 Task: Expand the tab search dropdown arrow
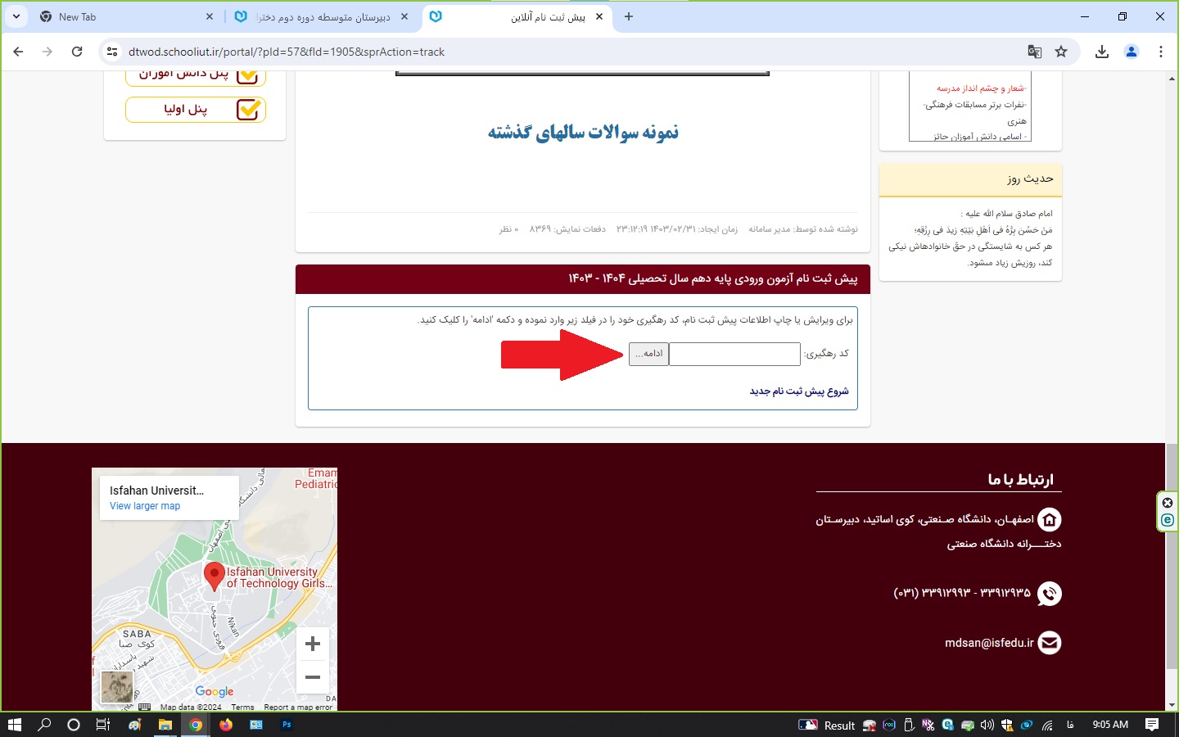[x=16, y=16]
